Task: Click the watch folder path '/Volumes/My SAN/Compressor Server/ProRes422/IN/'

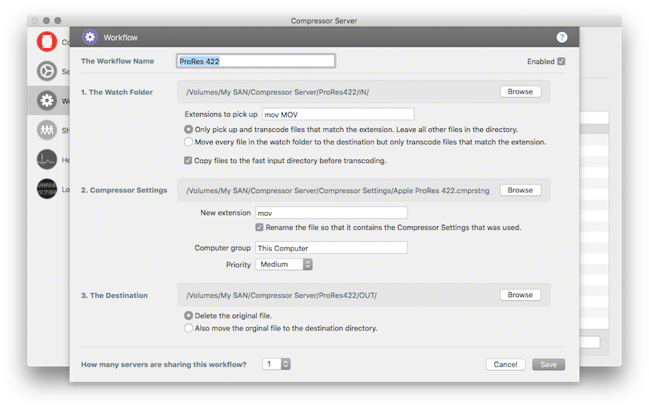Action: tap(277, 92)
